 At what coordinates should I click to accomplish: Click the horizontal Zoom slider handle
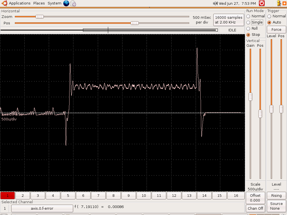(40, 17)
